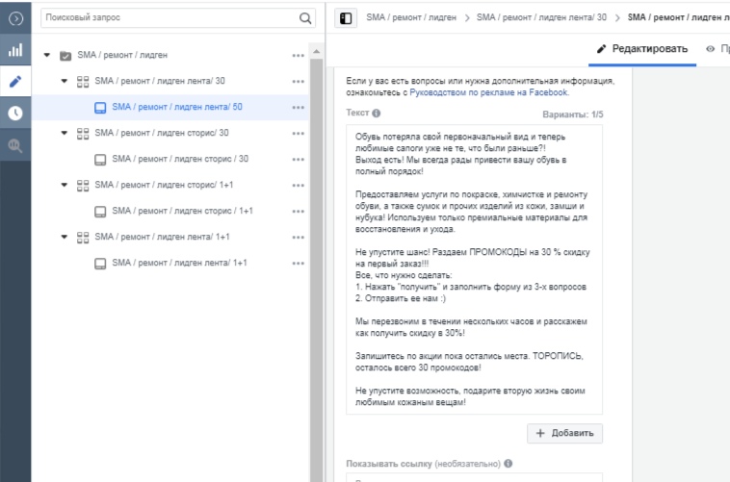Click the ad set grid icon for лидген сторис/ 1+1

tap(83, 186)
